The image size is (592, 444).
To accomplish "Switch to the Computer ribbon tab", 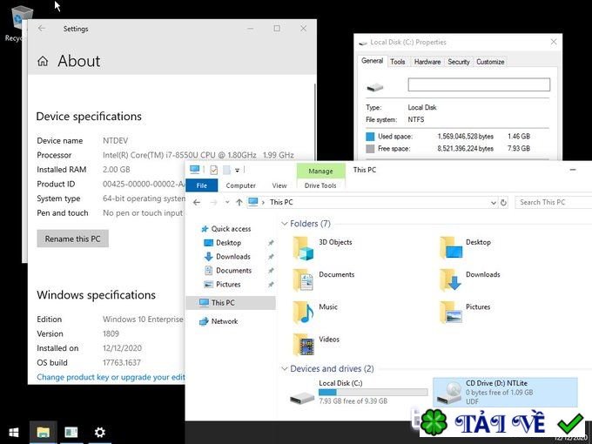I will pos(240,185).
